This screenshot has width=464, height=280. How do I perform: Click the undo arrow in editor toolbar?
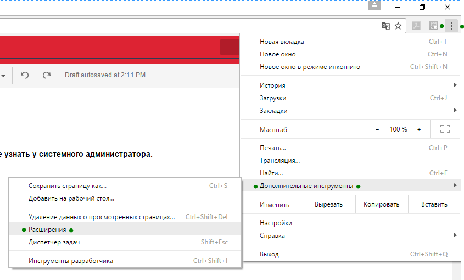(x=25, y=75)
